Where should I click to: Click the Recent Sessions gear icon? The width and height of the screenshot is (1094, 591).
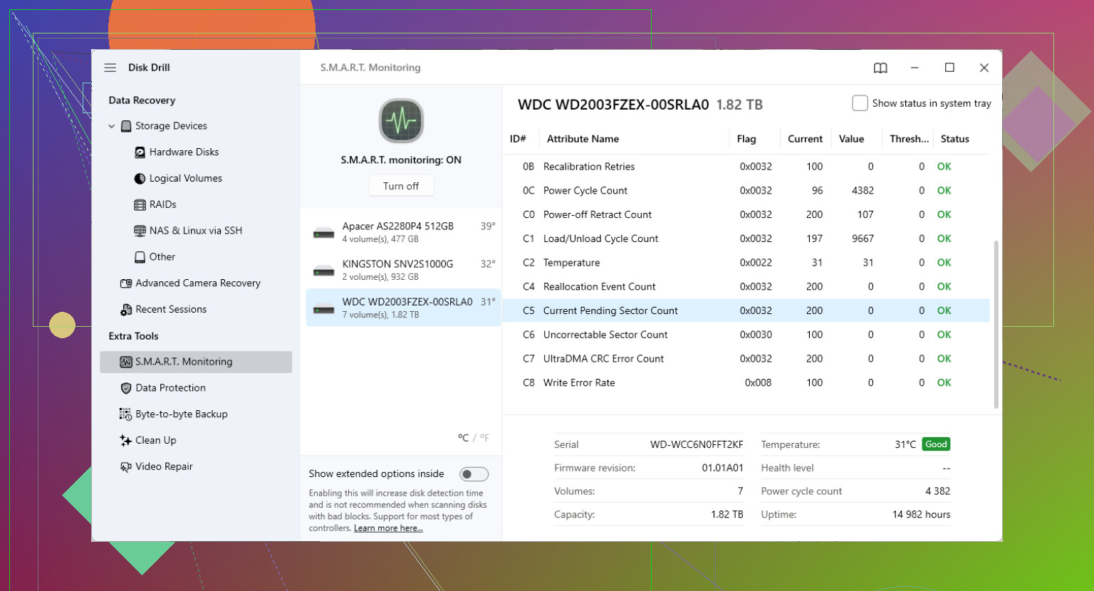[x=126, y=310]
